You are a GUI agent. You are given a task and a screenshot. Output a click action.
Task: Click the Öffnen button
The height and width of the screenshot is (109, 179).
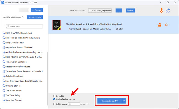tap(130, 11)
